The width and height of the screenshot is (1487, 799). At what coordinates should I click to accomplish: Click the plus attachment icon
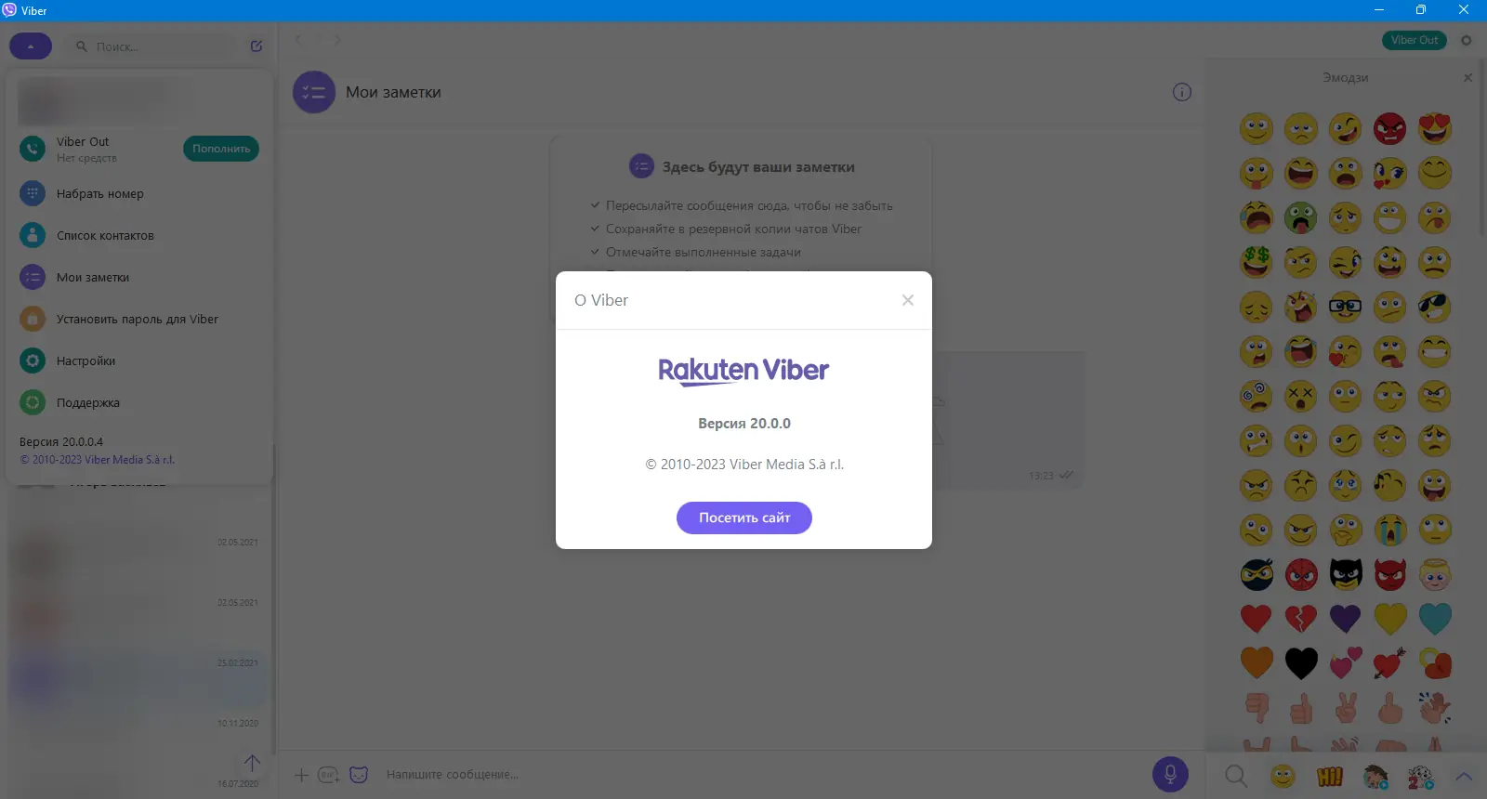click(x=301, y=775)
